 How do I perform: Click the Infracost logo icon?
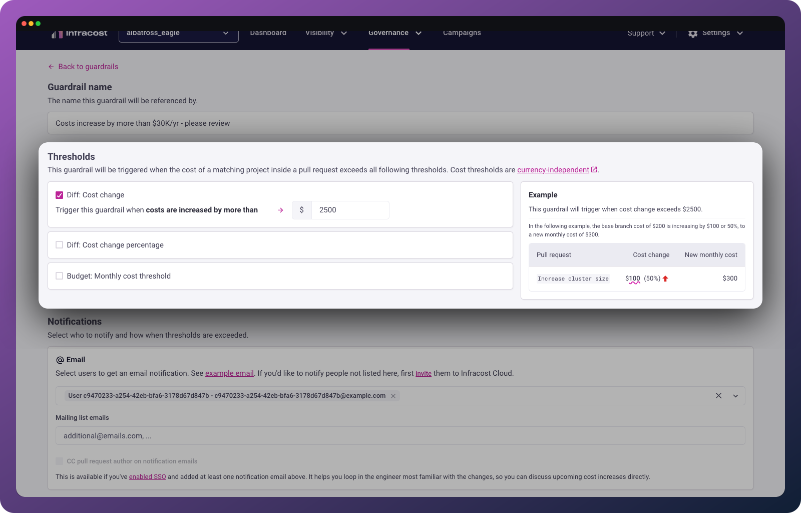click(55, 34)
